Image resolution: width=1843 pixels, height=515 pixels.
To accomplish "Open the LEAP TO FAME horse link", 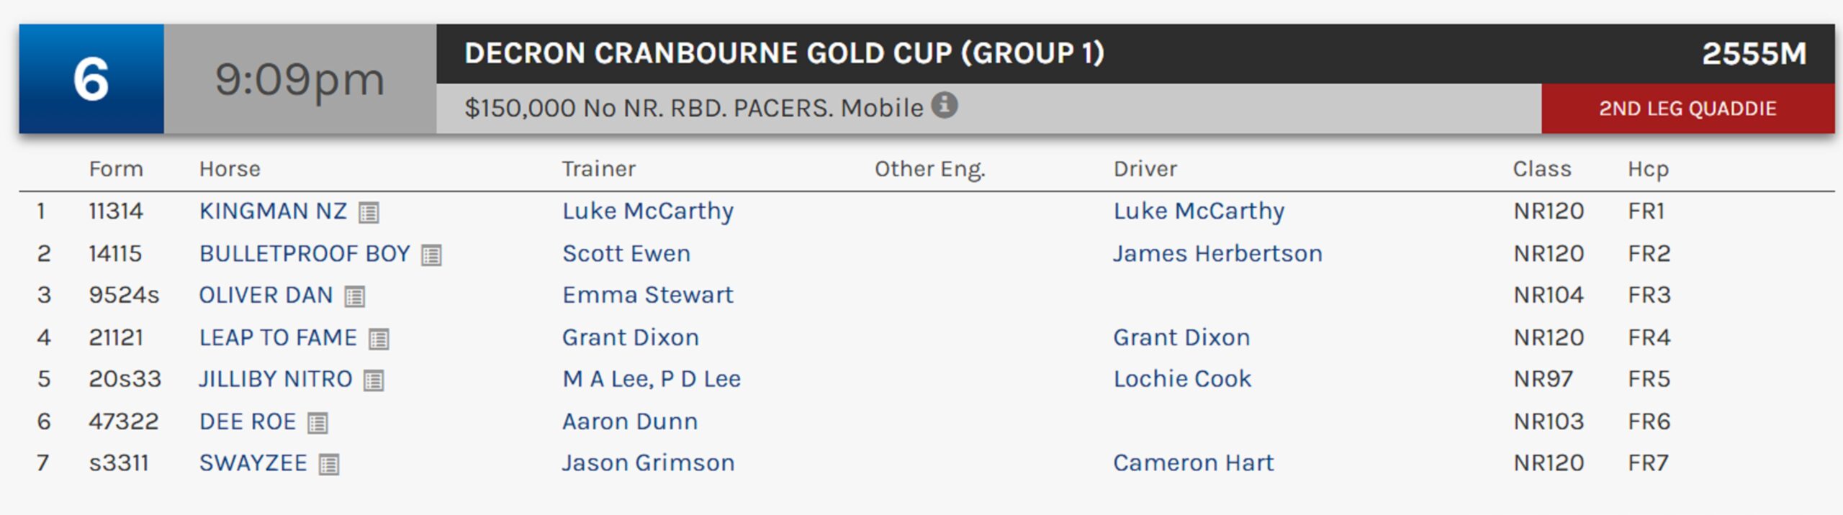I will (x=278, y=338).
